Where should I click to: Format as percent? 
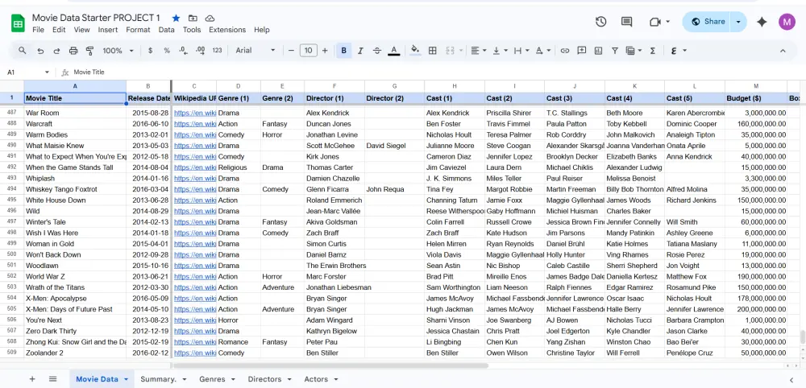click(x=167, y=51)
